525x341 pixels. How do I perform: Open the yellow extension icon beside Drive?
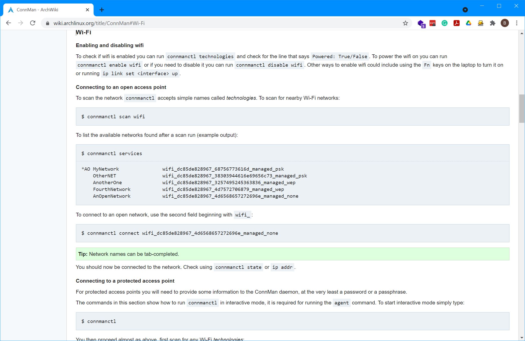point(481,23)
